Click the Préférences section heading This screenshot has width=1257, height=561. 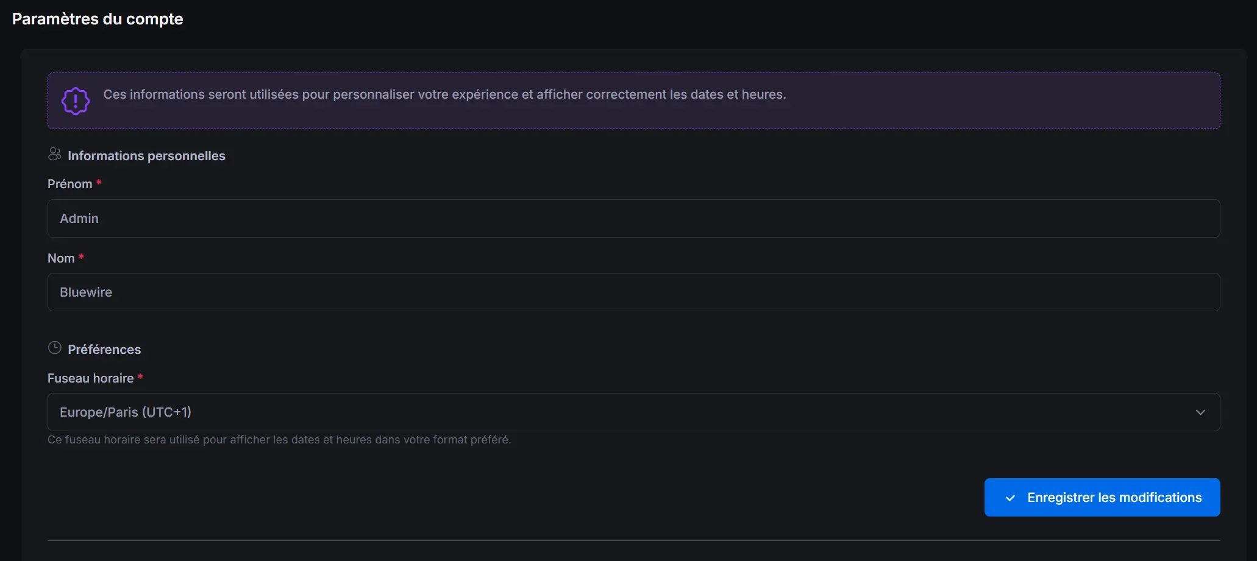click(104, 350)
